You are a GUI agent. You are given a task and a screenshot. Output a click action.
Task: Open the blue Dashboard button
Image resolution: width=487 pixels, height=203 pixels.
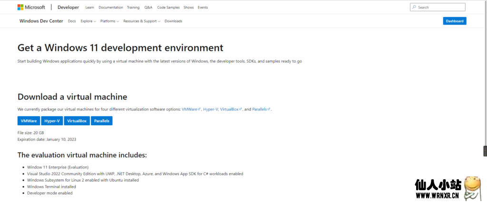pos(454,21)
